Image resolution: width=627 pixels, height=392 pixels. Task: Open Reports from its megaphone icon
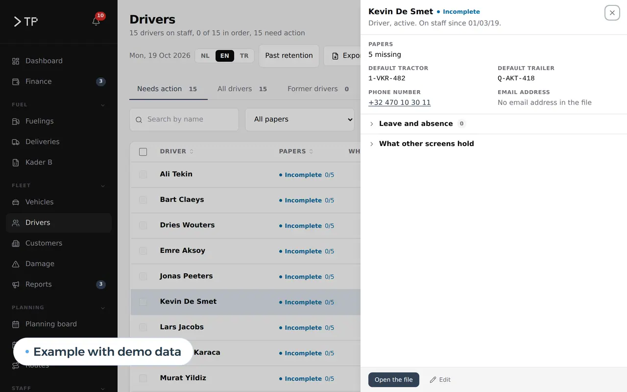click(x=16, y=284)
